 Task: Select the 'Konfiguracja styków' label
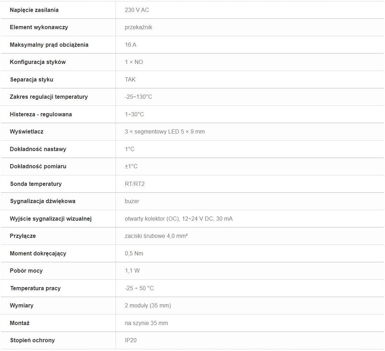38,62
